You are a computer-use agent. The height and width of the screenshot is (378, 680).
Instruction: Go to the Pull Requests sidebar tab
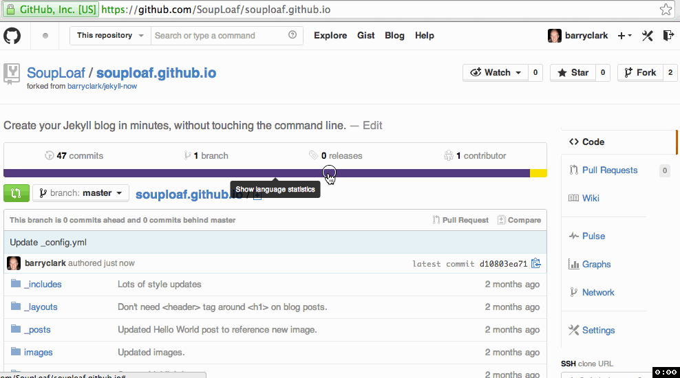click(x=610, y=170)
